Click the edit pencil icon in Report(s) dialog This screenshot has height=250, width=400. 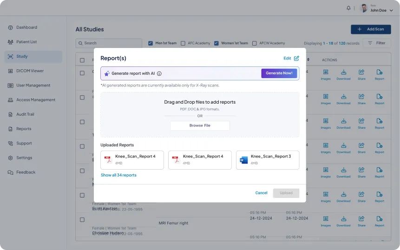click(x=296, y=58)
